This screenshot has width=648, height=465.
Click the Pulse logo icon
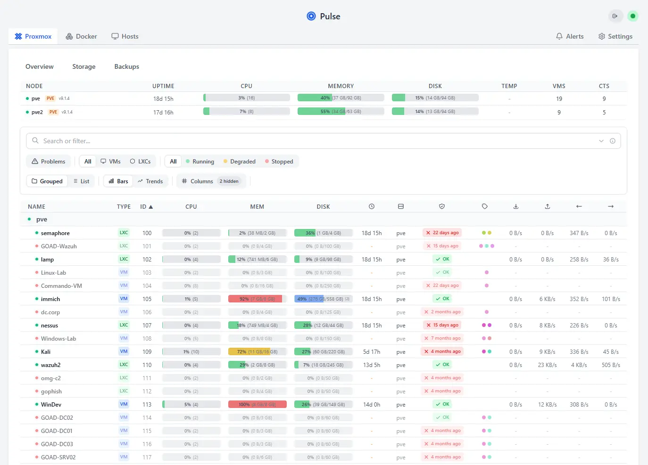(311, 16)
